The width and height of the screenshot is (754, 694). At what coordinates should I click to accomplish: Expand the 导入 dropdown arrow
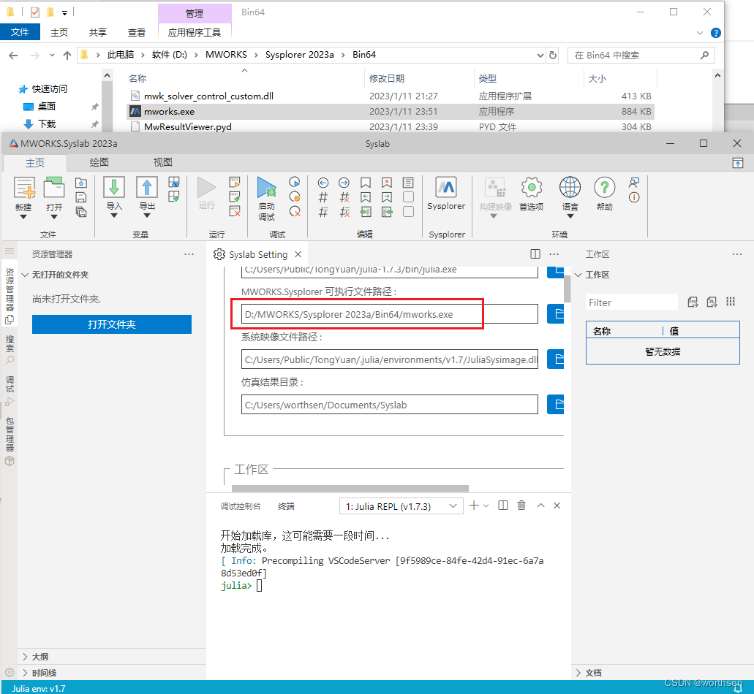point(114,216)
